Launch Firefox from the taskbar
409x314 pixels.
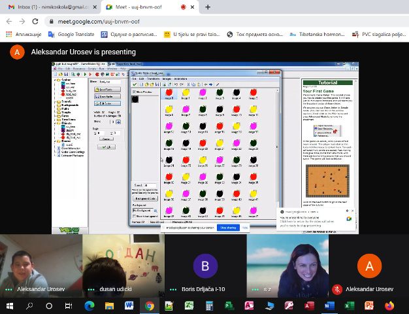pyautogui.click(x=389, y=305)
